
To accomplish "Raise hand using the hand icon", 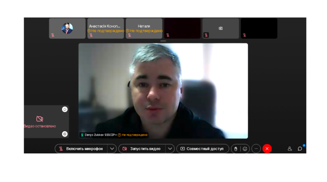I will pyautogui.click(x=235, y=149).
